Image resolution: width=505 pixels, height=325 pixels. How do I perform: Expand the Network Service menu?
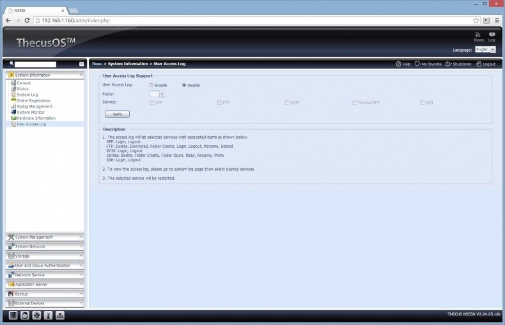click(x=45, y=275)
